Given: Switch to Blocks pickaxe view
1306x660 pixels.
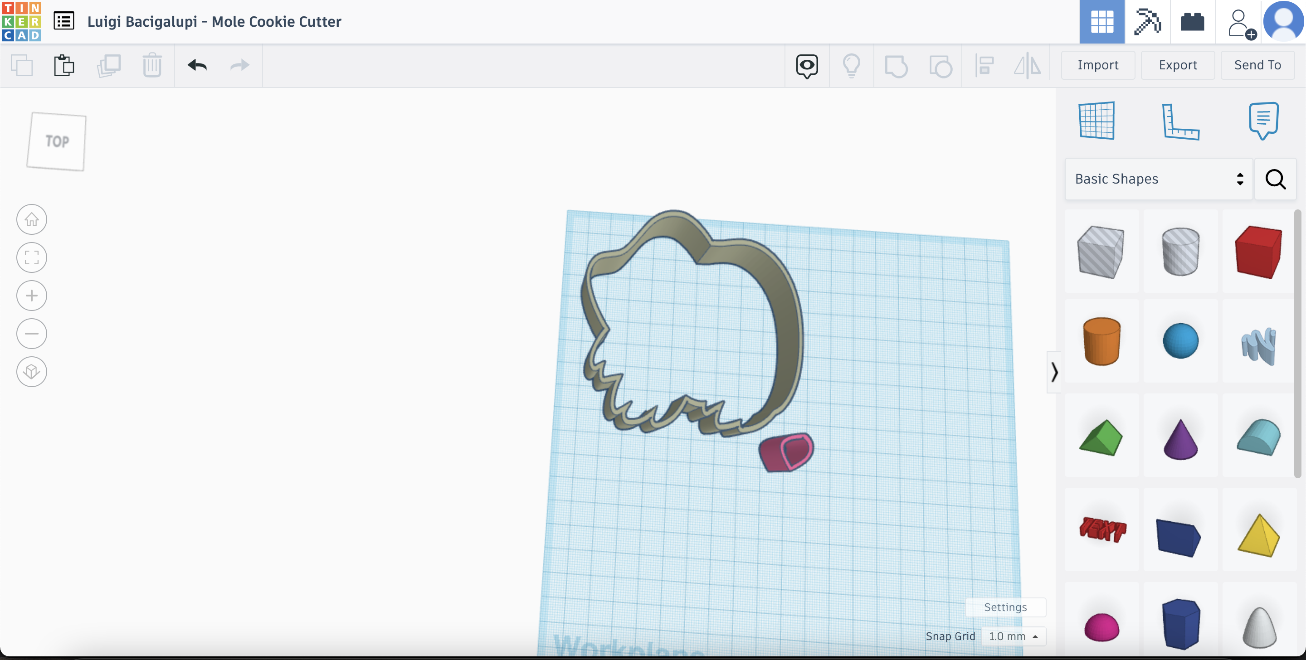Looking at the screenshot, I should click(1147, 22).
